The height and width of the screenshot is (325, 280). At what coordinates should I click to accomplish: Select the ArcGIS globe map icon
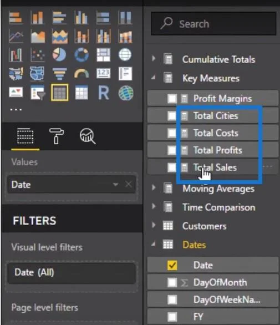coord(126,93)
